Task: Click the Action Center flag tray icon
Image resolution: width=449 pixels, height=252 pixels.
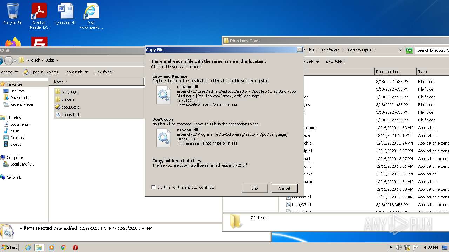Action: pos(416,247)
